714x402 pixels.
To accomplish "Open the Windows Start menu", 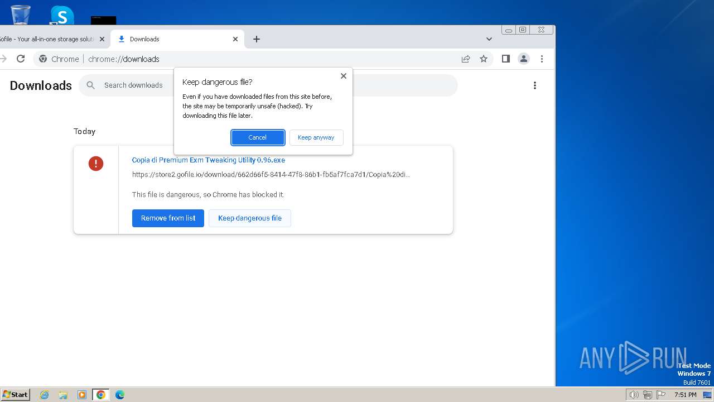I will click(16, 395).
